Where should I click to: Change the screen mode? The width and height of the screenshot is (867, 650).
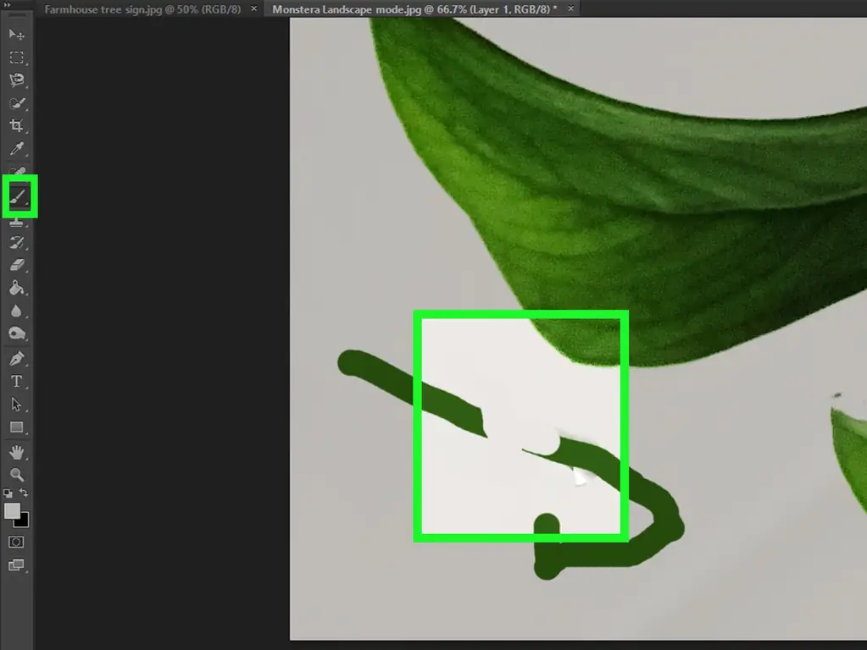[x=17, y=565]
